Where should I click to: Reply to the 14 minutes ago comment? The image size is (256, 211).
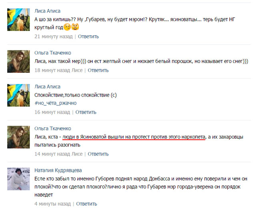coord(98,154)
